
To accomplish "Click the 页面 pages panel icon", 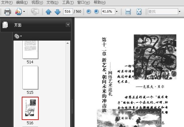I will tap(5, 25).
